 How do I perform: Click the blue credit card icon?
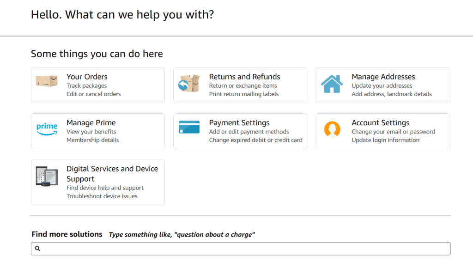pos(189,127)
